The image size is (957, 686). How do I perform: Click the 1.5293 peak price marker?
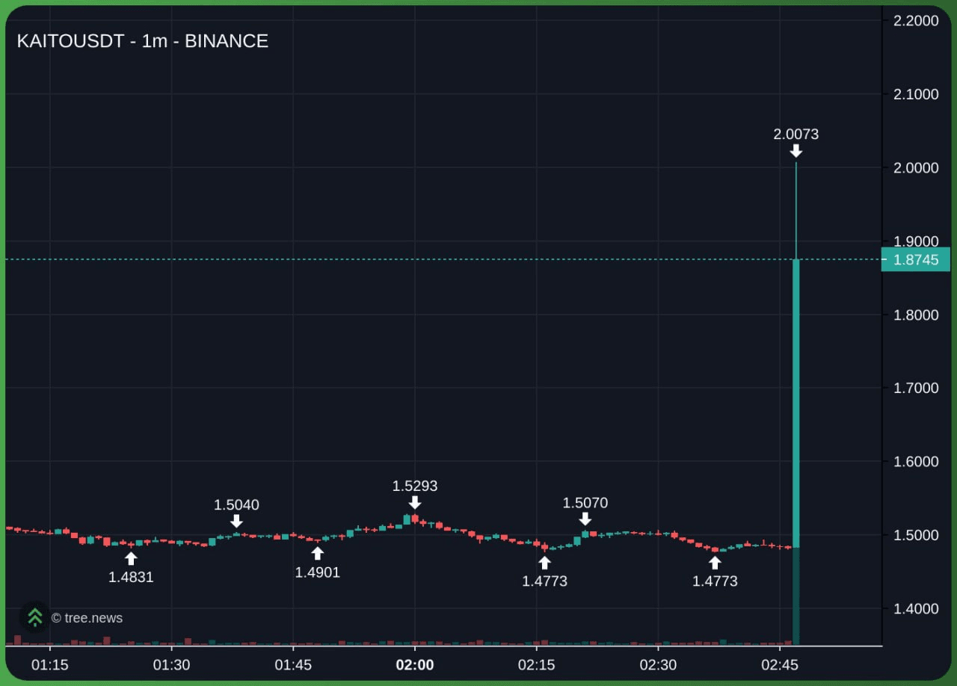(x=415, y=486)
